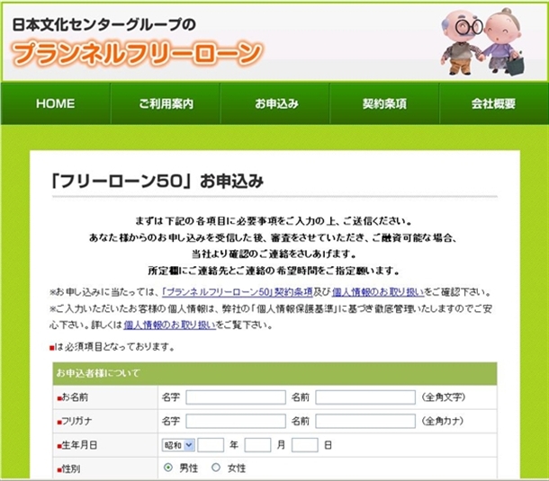
Task: Go to ご利用案内 menu item
Action: point(166,103)
